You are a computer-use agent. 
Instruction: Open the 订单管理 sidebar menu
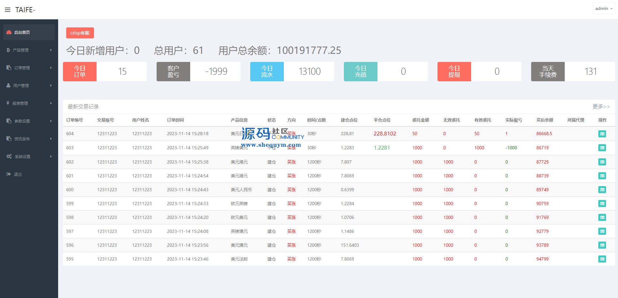click(x=29, y=68)
